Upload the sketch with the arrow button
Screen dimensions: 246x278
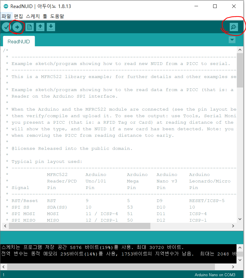pyautogui.click(x=17, y=27)
